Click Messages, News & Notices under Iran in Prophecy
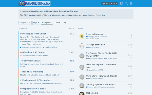 [96, 37]
